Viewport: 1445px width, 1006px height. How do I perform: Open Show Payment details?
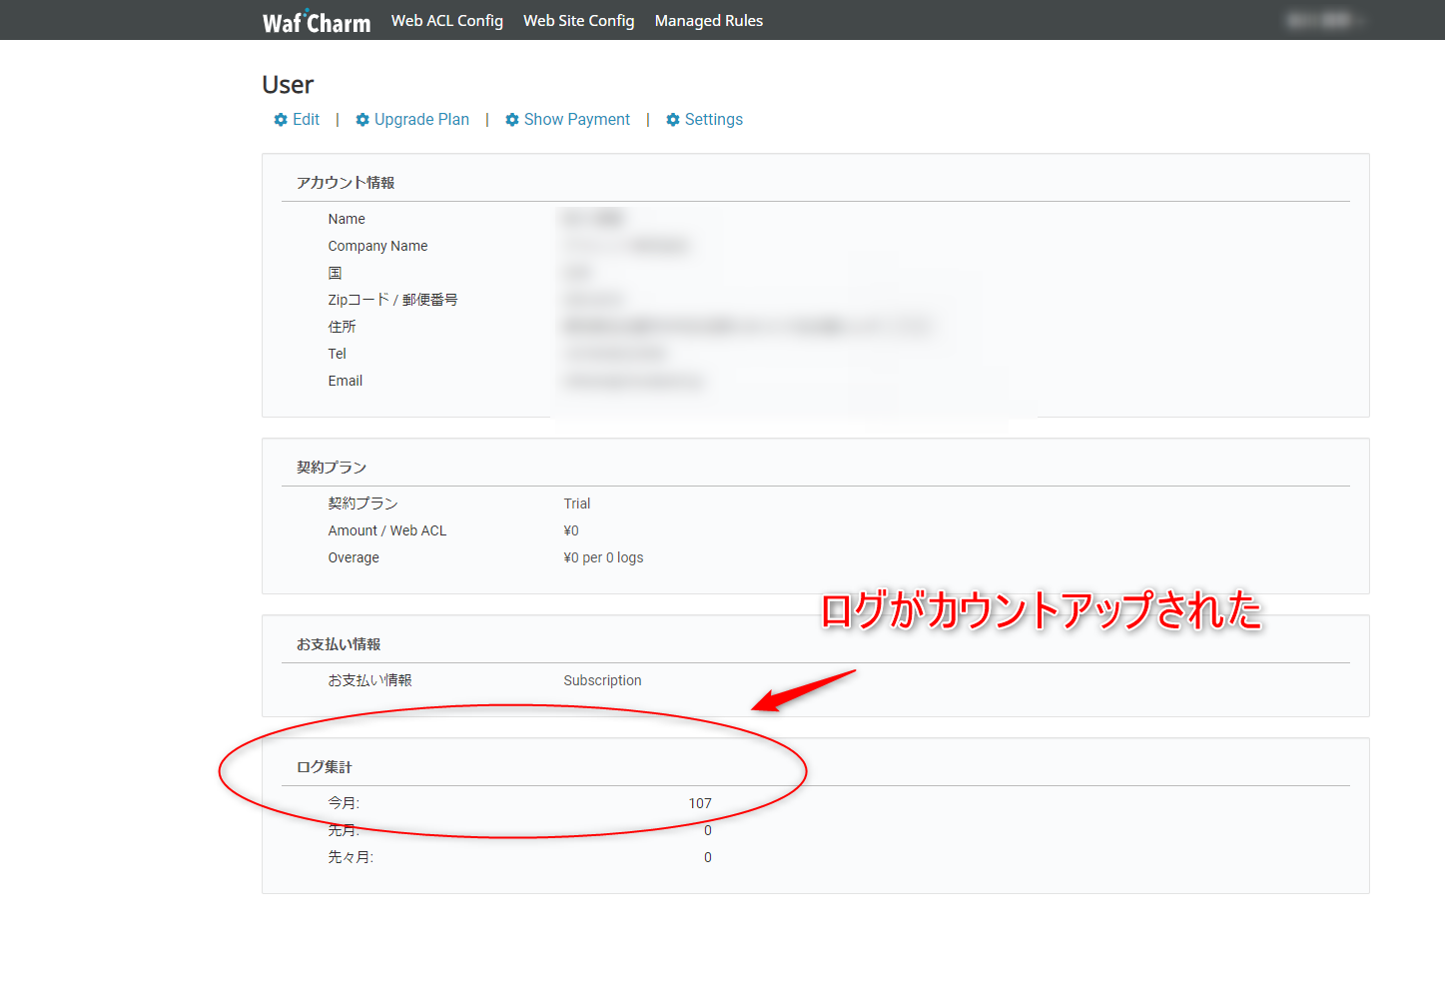[577, 119]
